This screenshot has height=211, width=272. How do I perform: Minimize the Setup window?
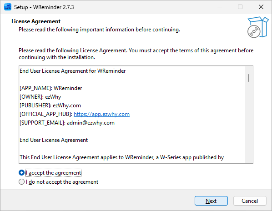[220, 7]
